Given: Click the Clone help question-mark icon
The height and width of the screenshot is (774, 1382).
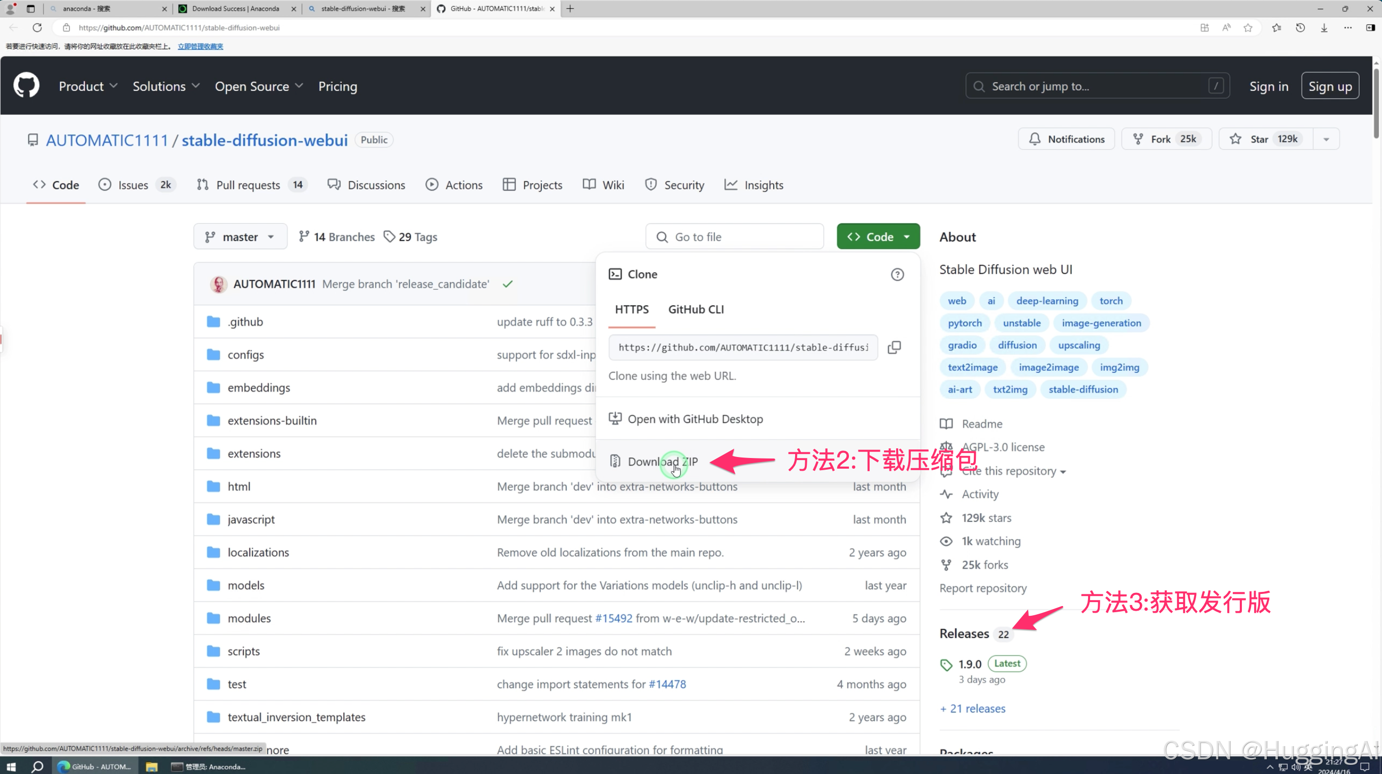Looking at the screenshot, I should pyautogui.click(x=897, y=274).
